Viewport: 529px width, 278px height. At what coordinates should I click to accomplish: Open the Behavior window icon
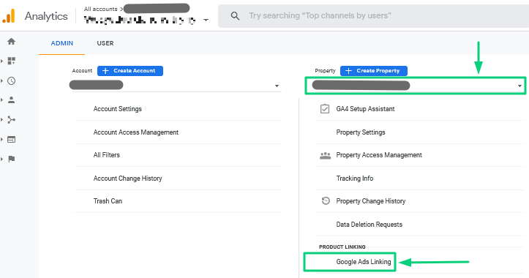[x=11, y=139]
